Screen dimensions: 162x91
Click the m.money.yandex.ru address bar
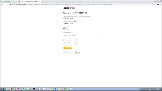point(62,4)
